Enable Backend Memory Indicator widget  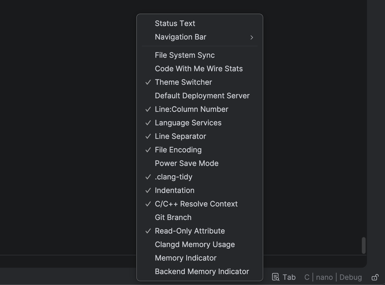pyautogui.click(x=200, y=271)
